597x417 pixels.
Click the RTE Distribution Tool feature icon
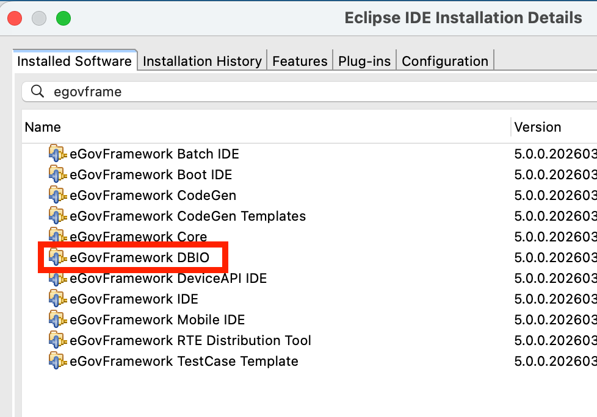pos(57,341)
